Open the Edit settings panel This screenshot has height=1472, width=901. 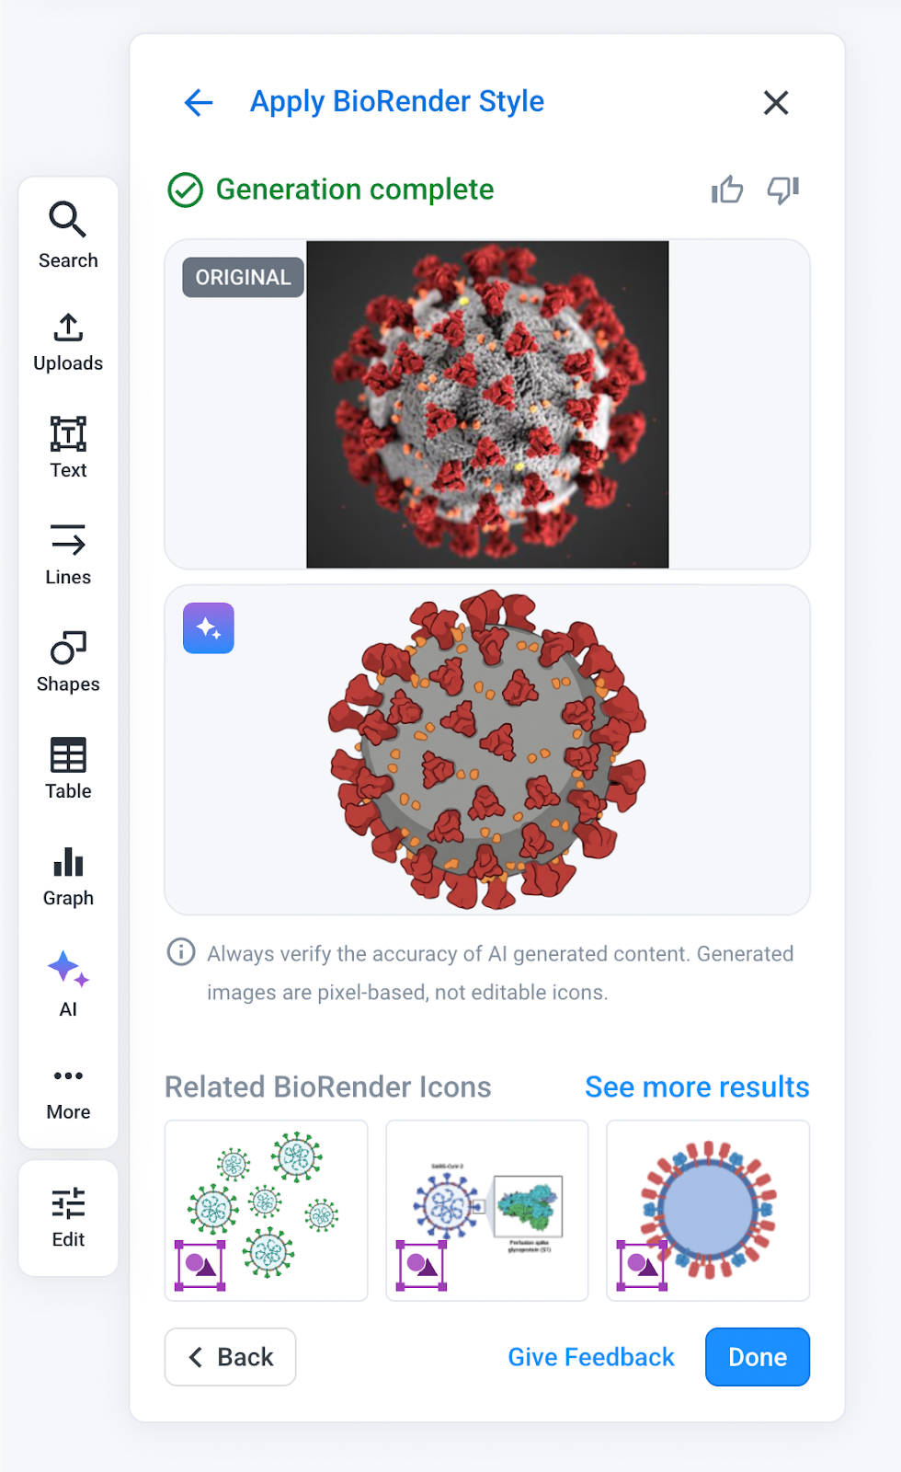(68, 1216)
